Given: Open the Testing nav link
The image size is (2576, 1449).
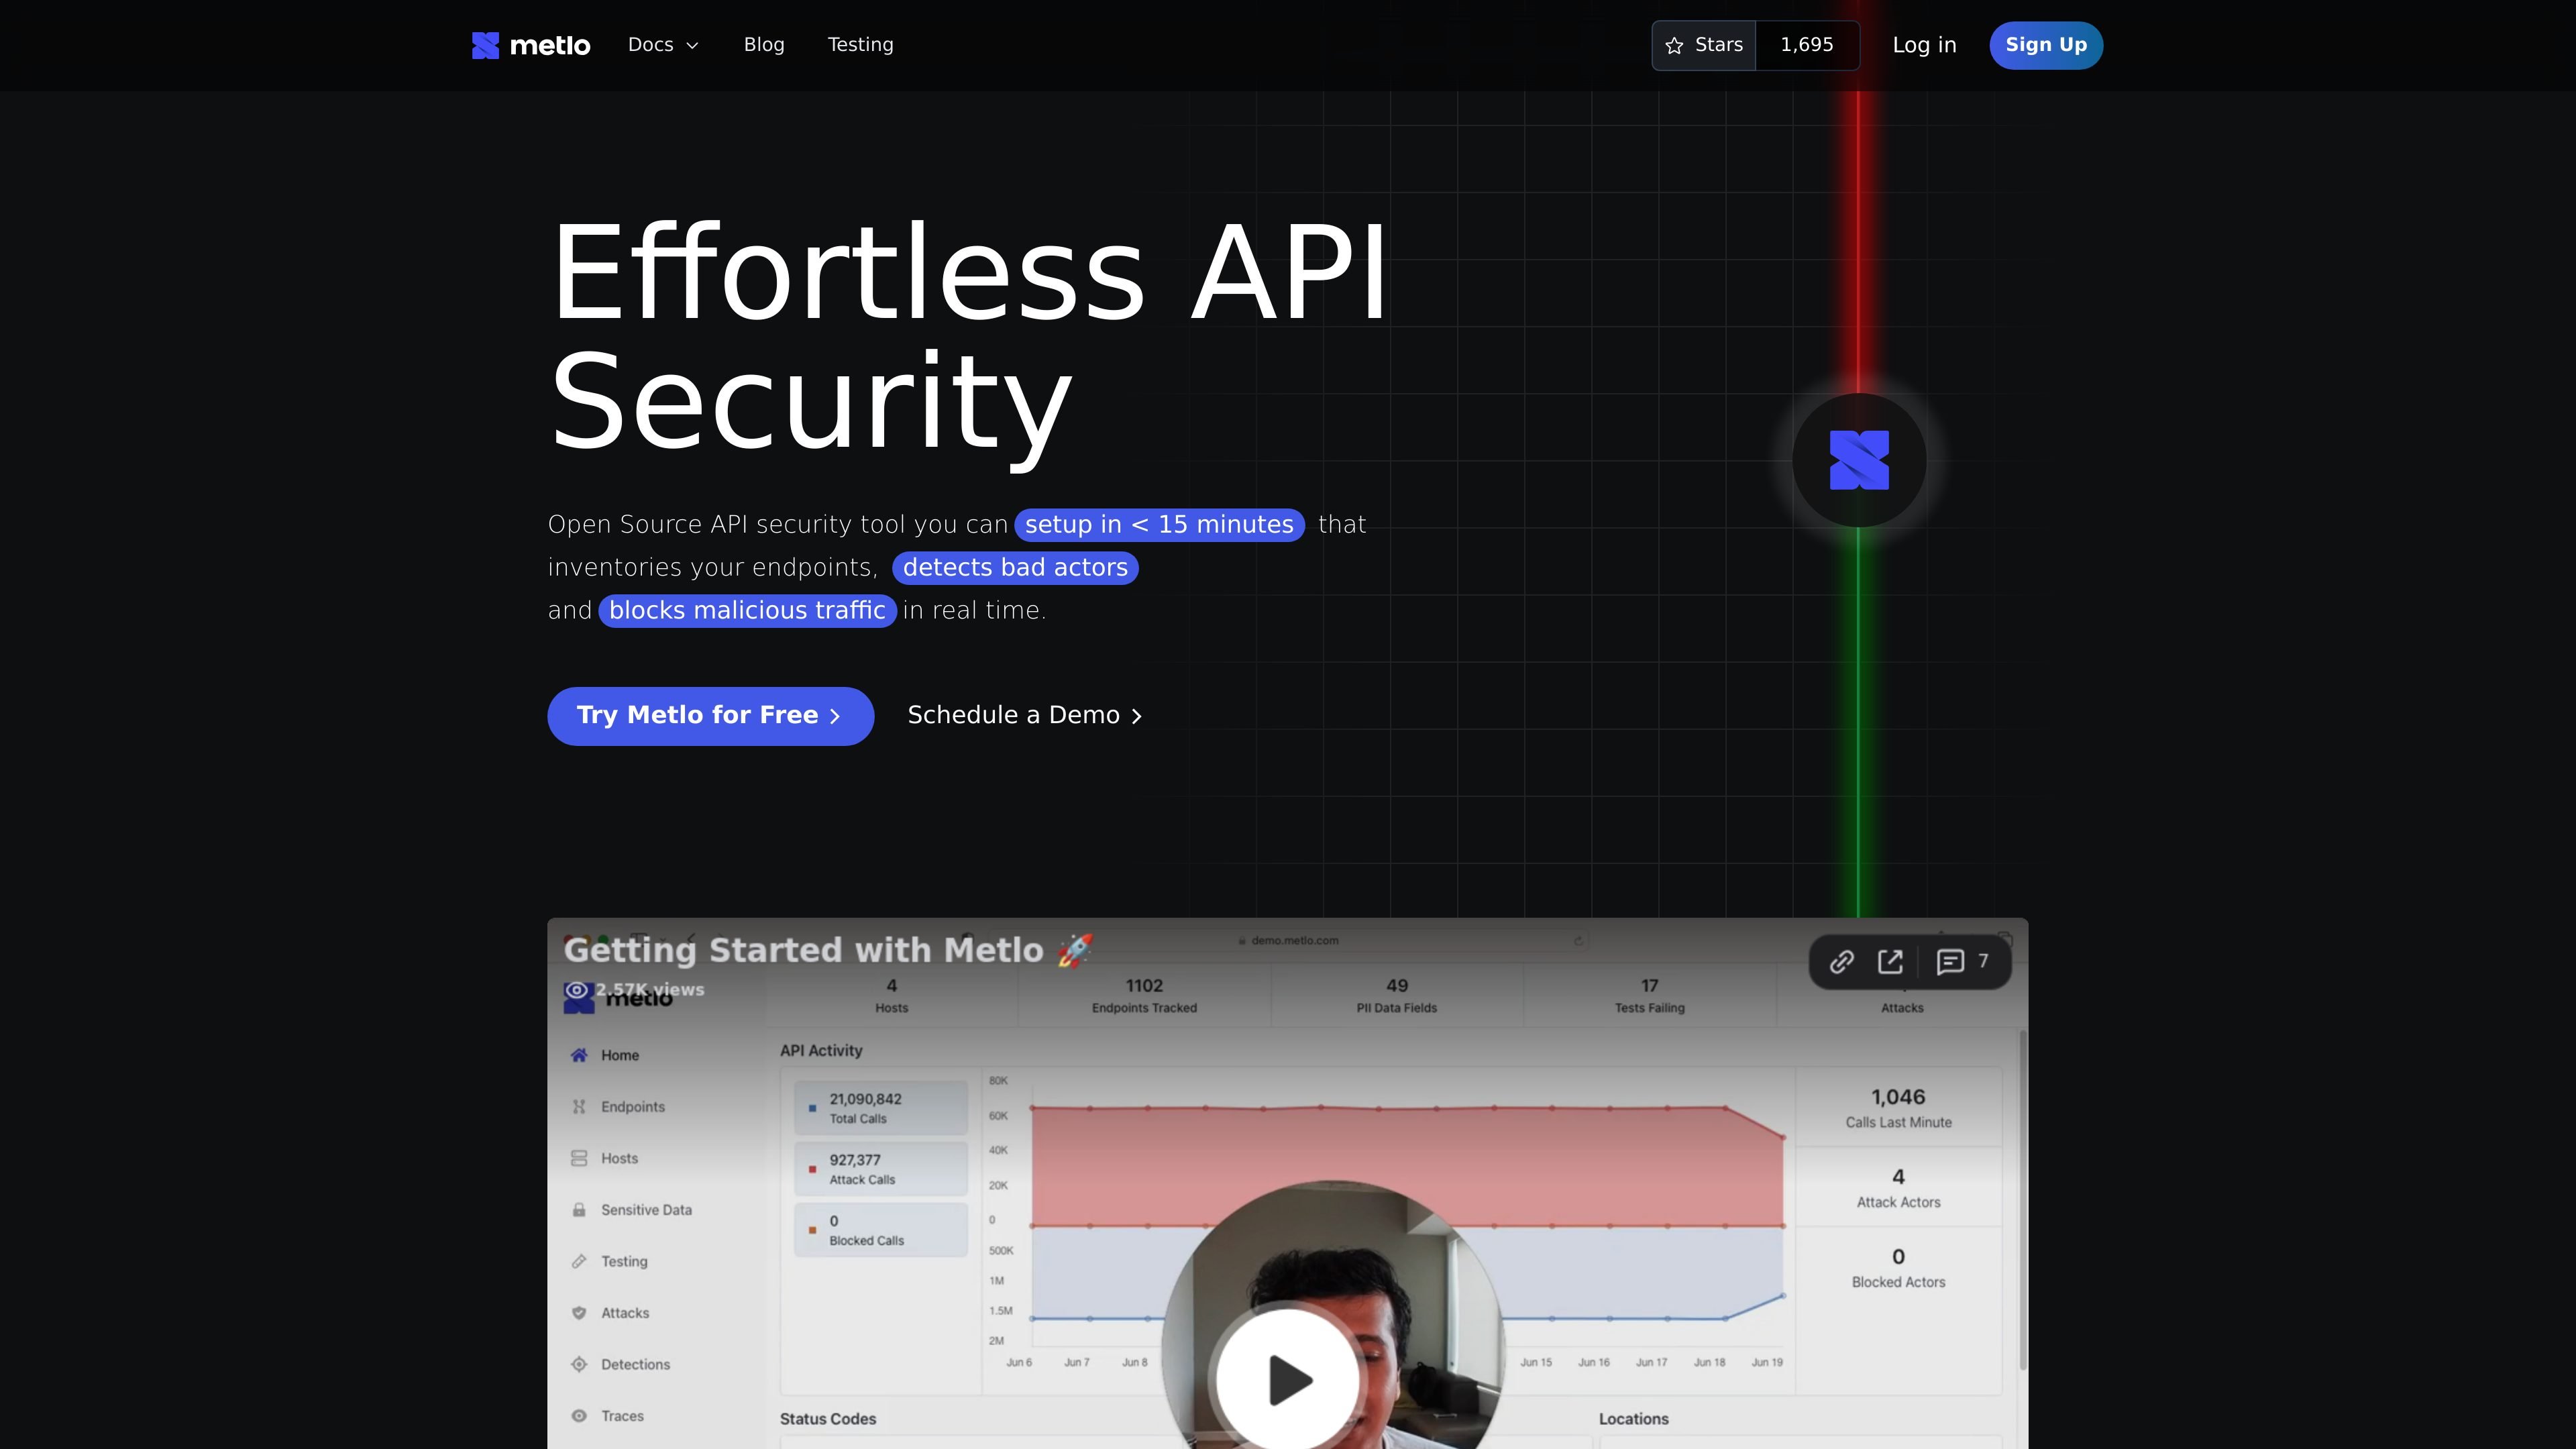Looking at the screenshot, I should tap(861, 45).
